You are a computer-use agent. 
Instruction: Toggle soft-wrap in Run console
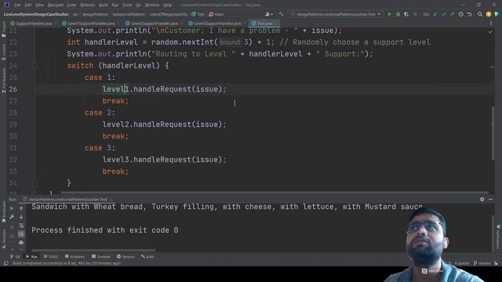coord(21,226)
